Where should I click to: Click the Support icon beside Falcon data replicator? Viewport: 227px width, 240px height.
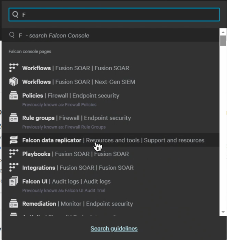(14, 140)
